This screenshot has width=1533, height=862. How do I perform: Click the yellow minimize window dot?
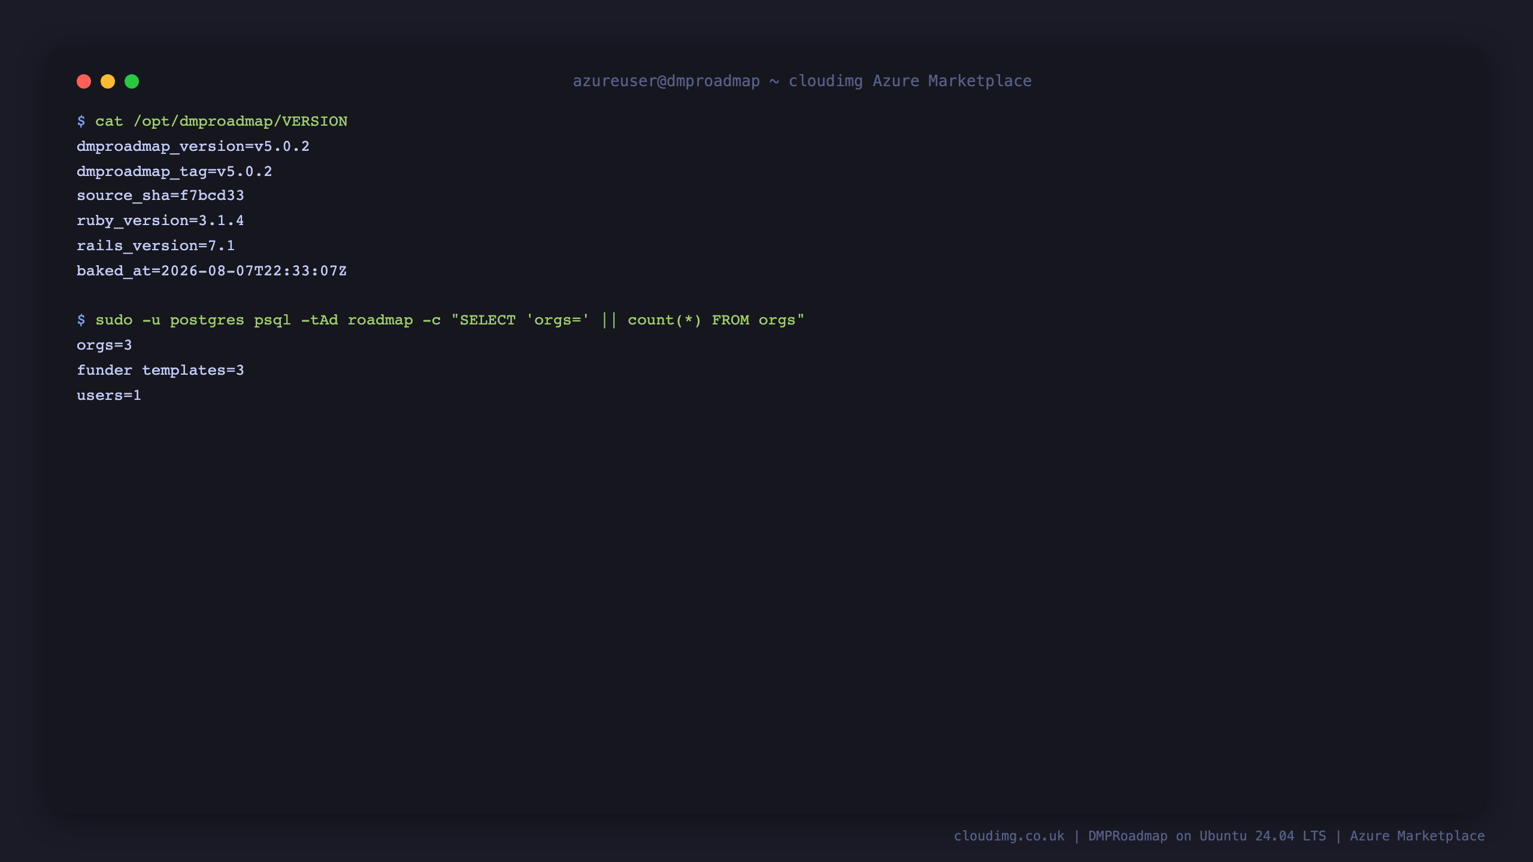click(x=108, y=81)
